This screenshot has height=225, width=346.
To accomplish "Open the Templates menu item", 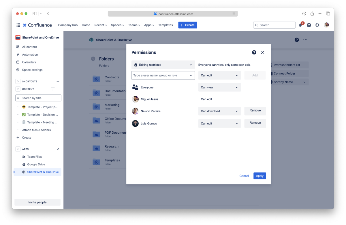I will pos(166,25).
